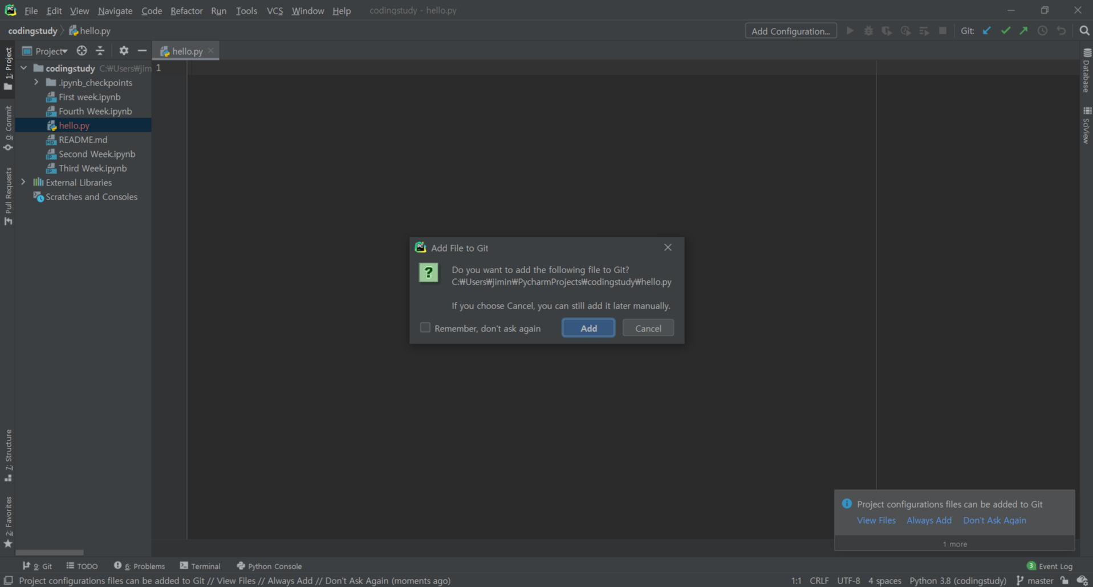Click Locate/Select Opened File target icon
1093x587 pixels.
click(82, 51)
